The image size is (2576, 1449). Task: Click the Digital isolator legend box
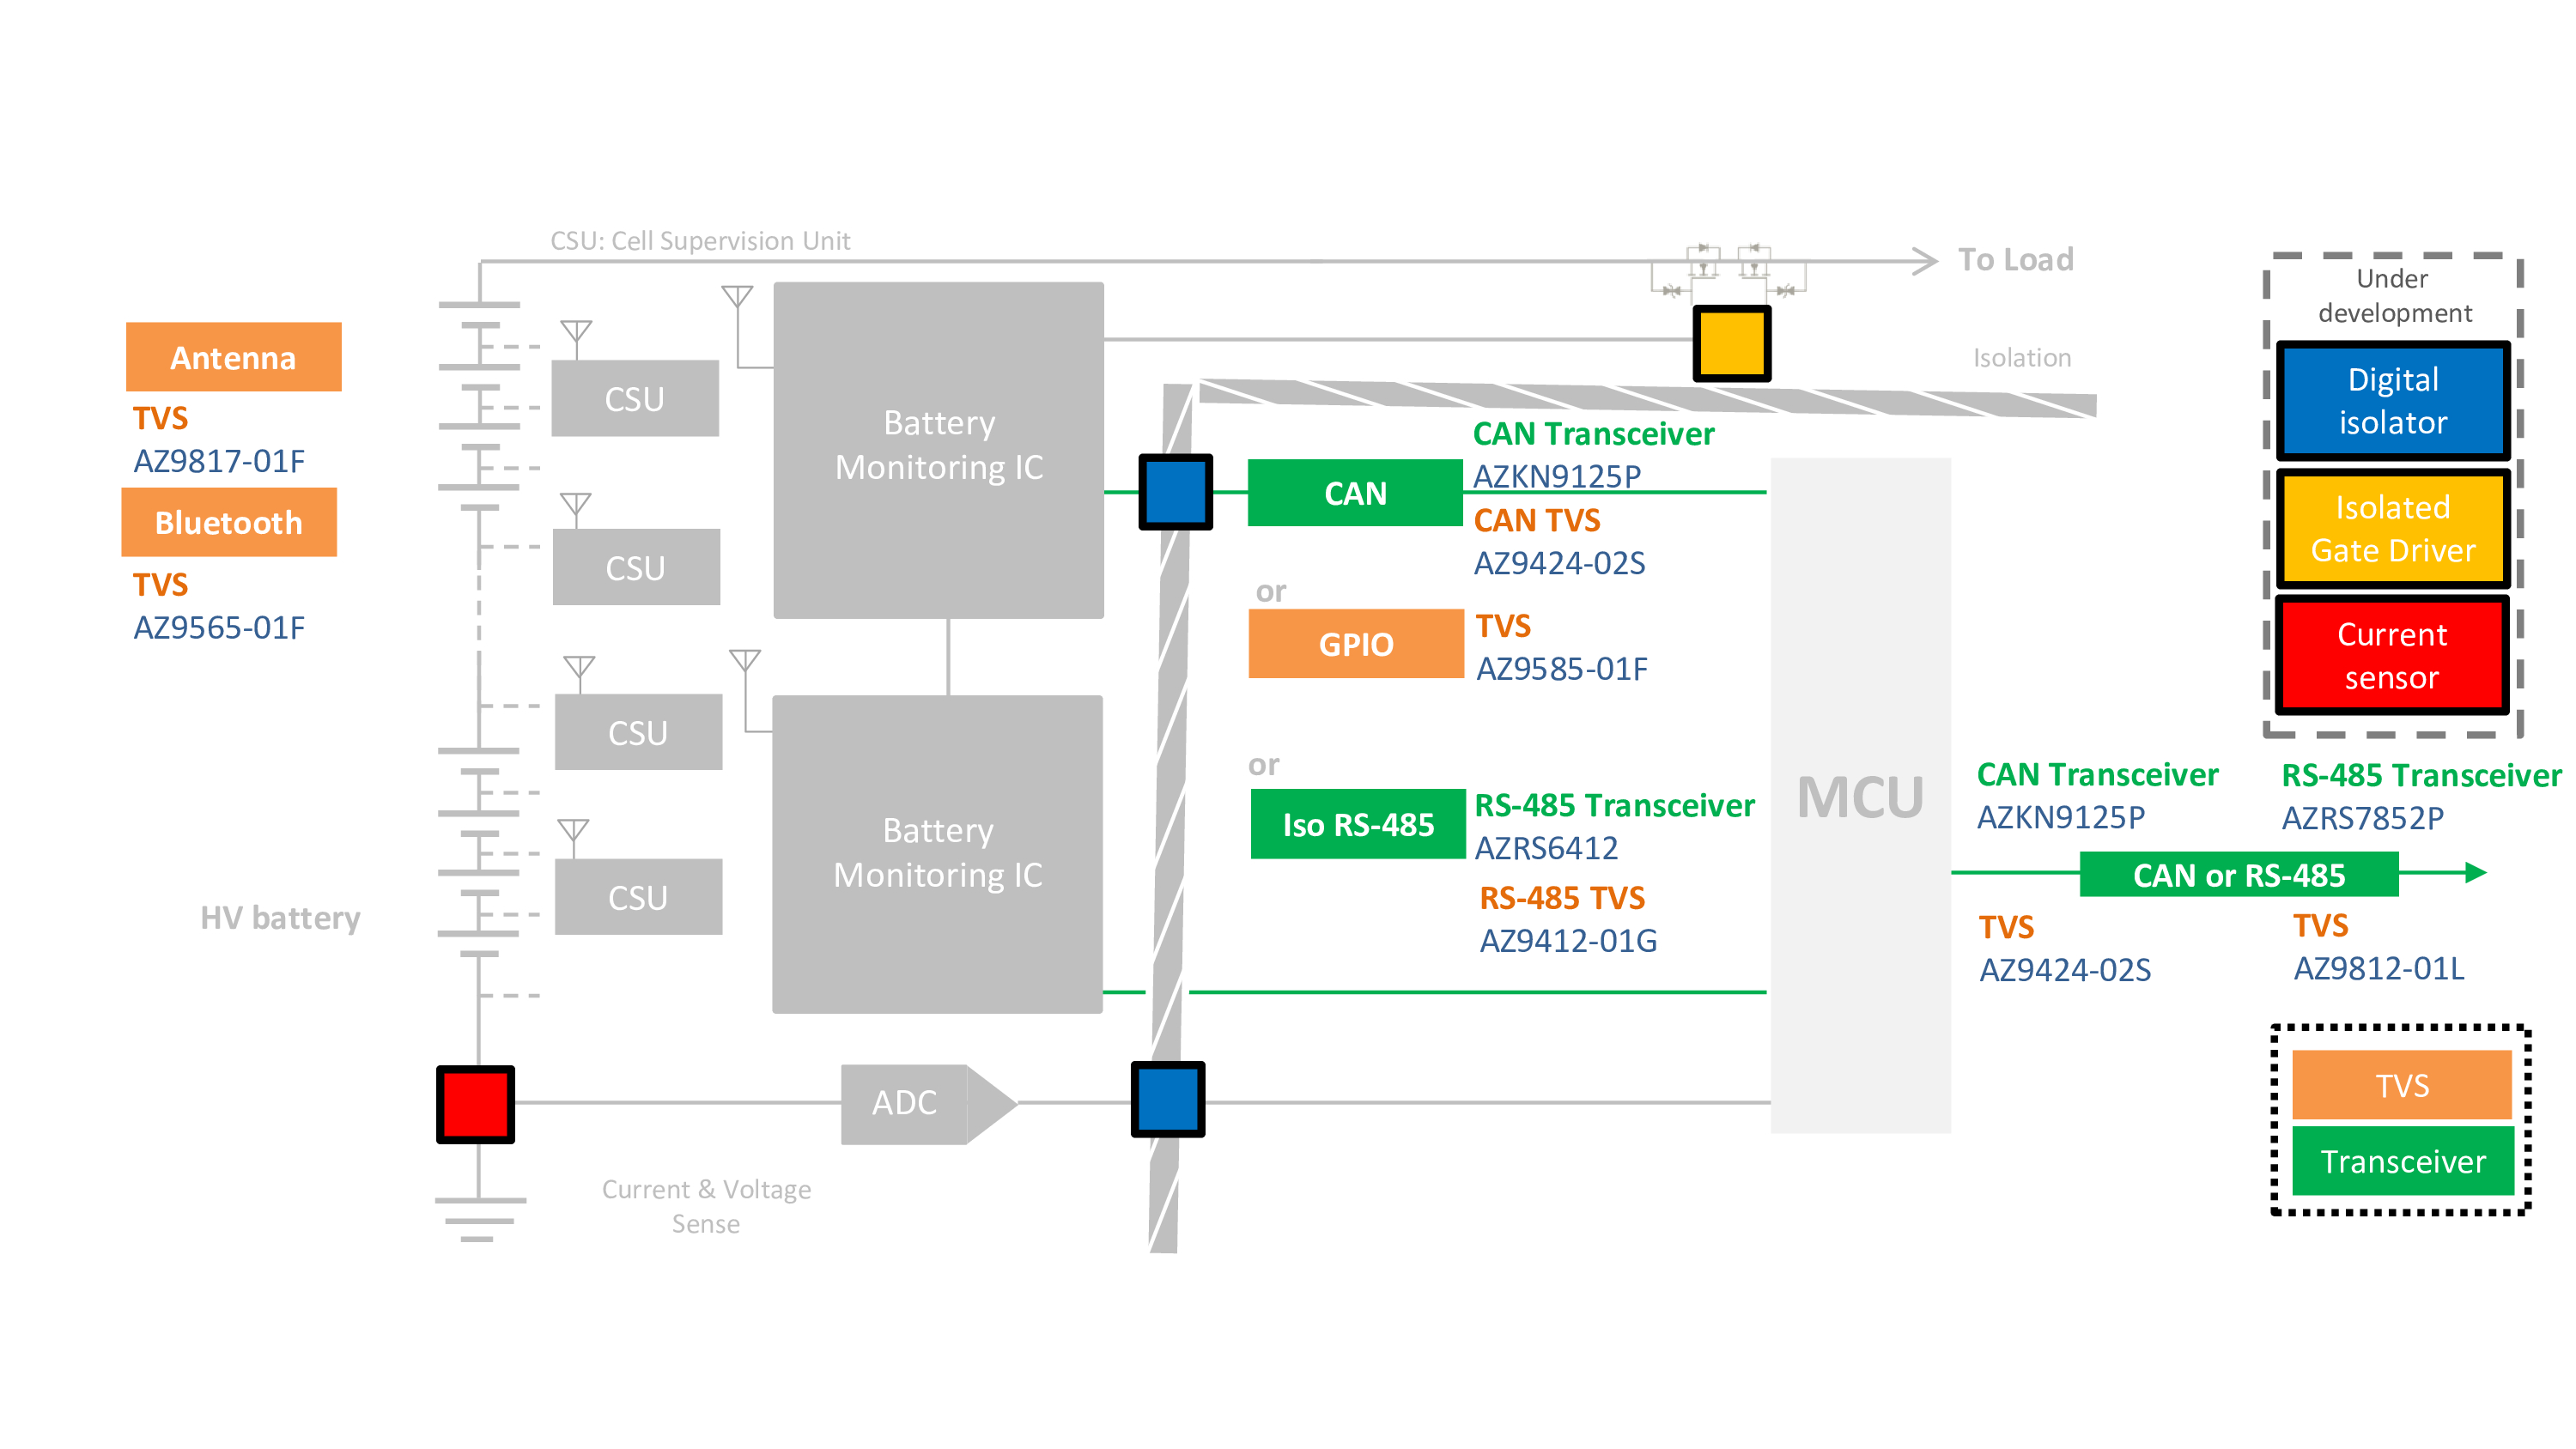pyautogui.click(x=2392, y=400)
